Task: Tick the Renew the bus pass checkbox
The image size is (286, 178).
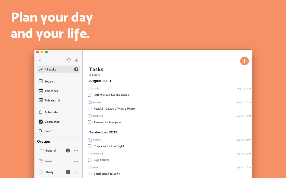Action: pos(89,122)
